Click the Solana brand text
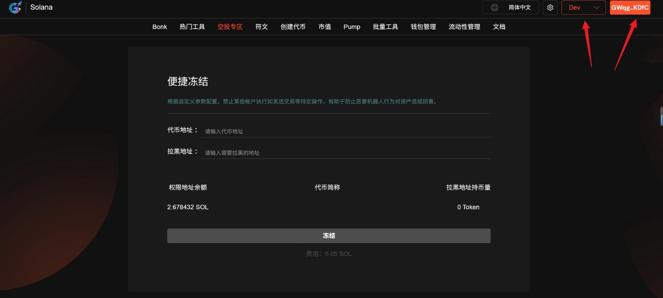The width and height of the screenshot is (663, 298). click(x=41, y=7)
